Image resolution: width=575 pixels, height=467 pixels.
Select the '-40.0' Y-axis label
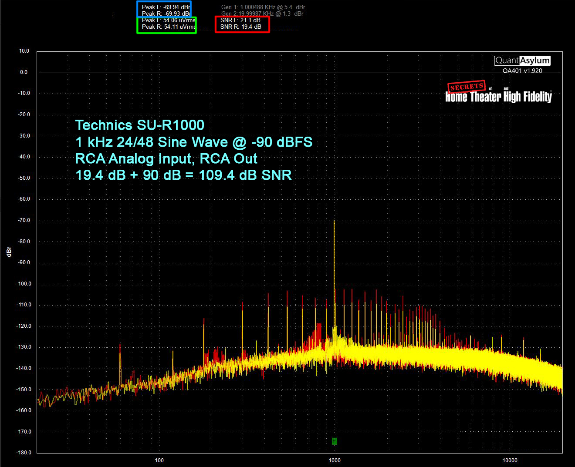point(24,157)
